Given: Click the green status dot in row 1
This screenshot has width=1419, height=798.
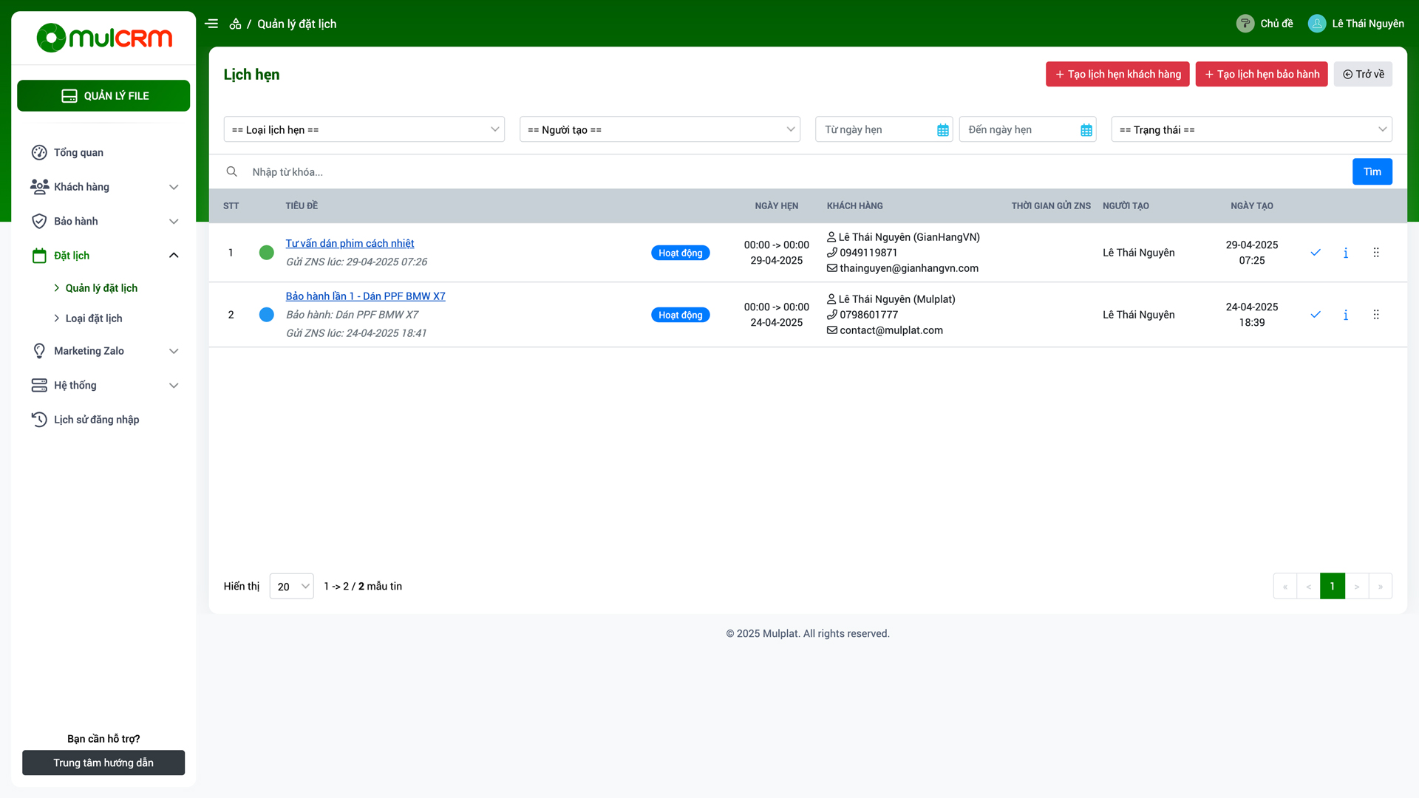Looking at the screenshot, I should (x=267, y=253).
